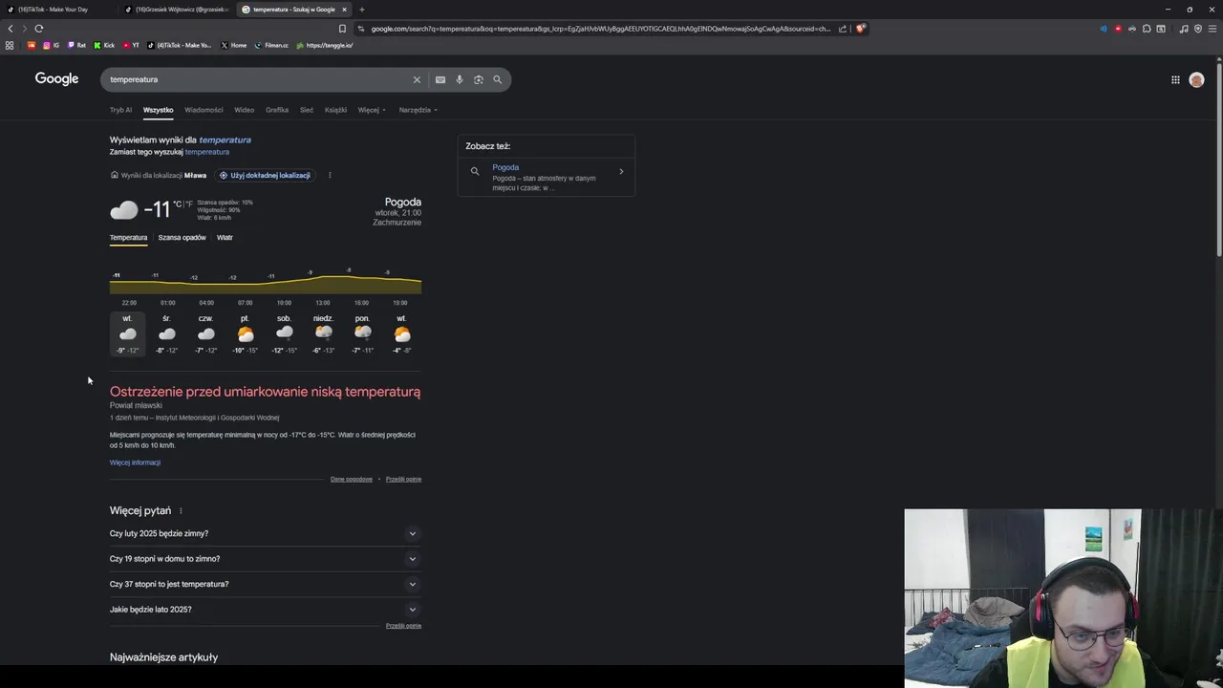Open the extensions puzzle icon
Viewport: 1223px width, 688px height.
[1147, 29]
